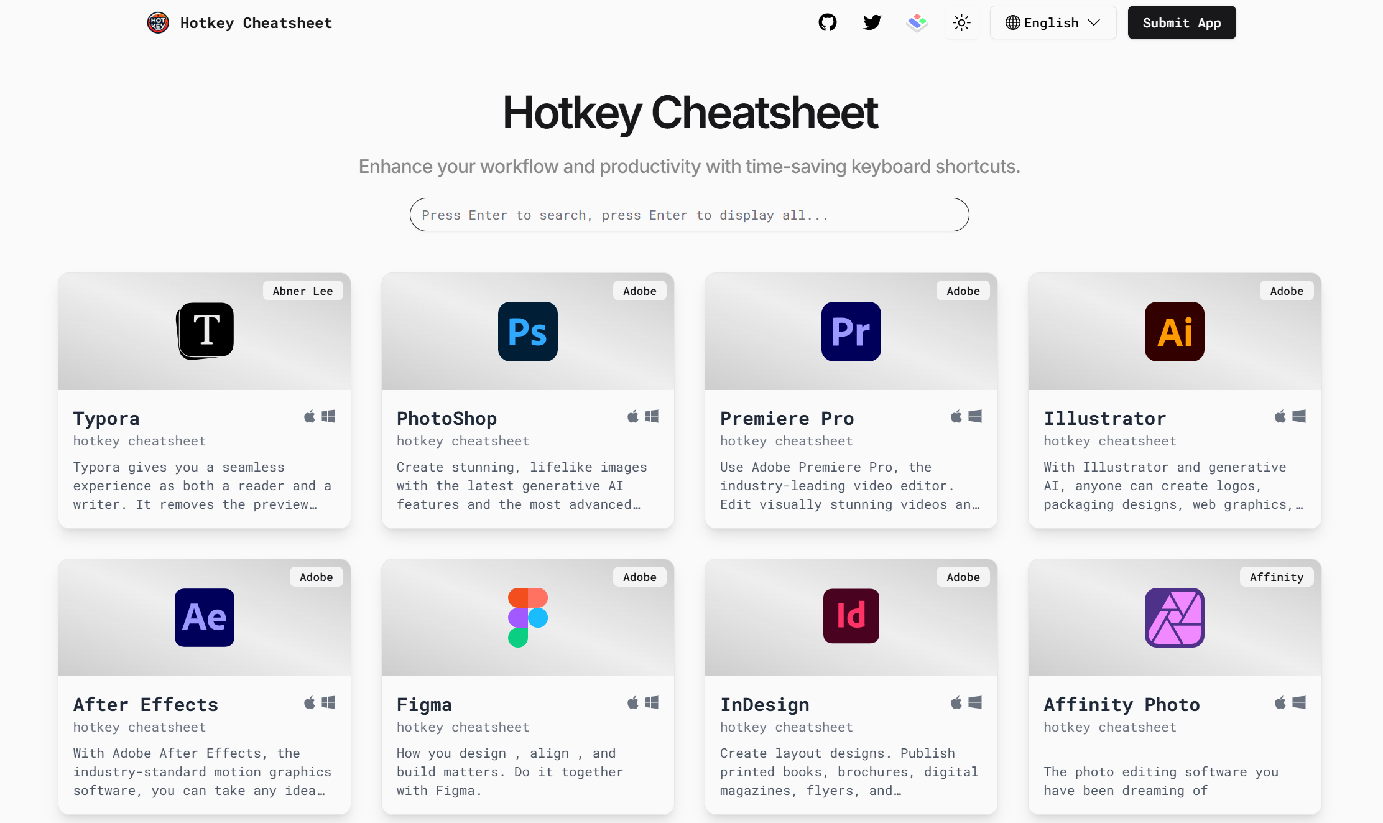Open the InDesign card title
Screen dimensions: 1383x823
[x=765, y=705]
